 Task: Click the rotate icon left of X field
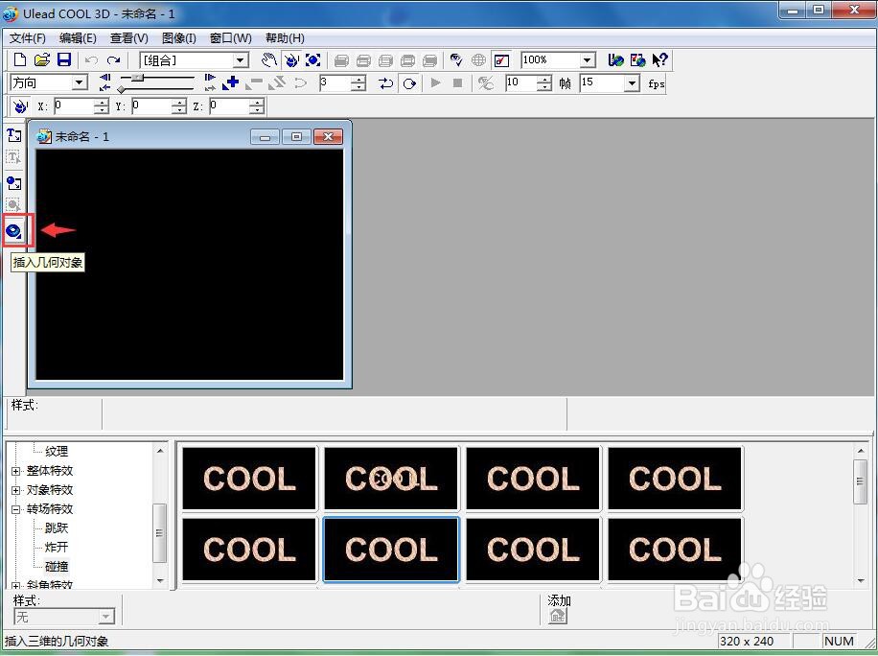point(19,105)
